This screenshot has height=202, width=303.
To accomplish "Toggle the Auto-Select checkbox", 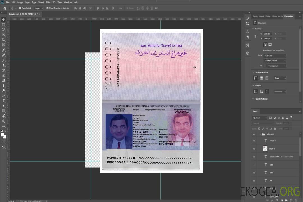I will [20, 8].
